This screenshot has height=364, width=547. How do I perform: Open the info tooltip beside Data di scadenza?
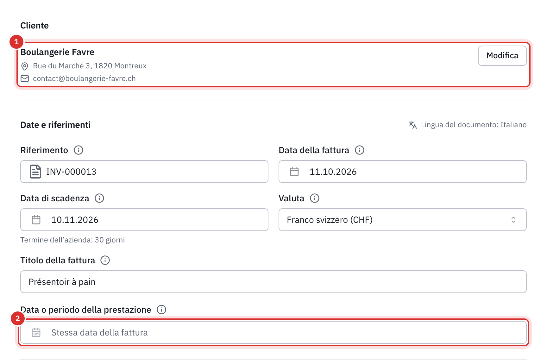(x=99, y=198)
